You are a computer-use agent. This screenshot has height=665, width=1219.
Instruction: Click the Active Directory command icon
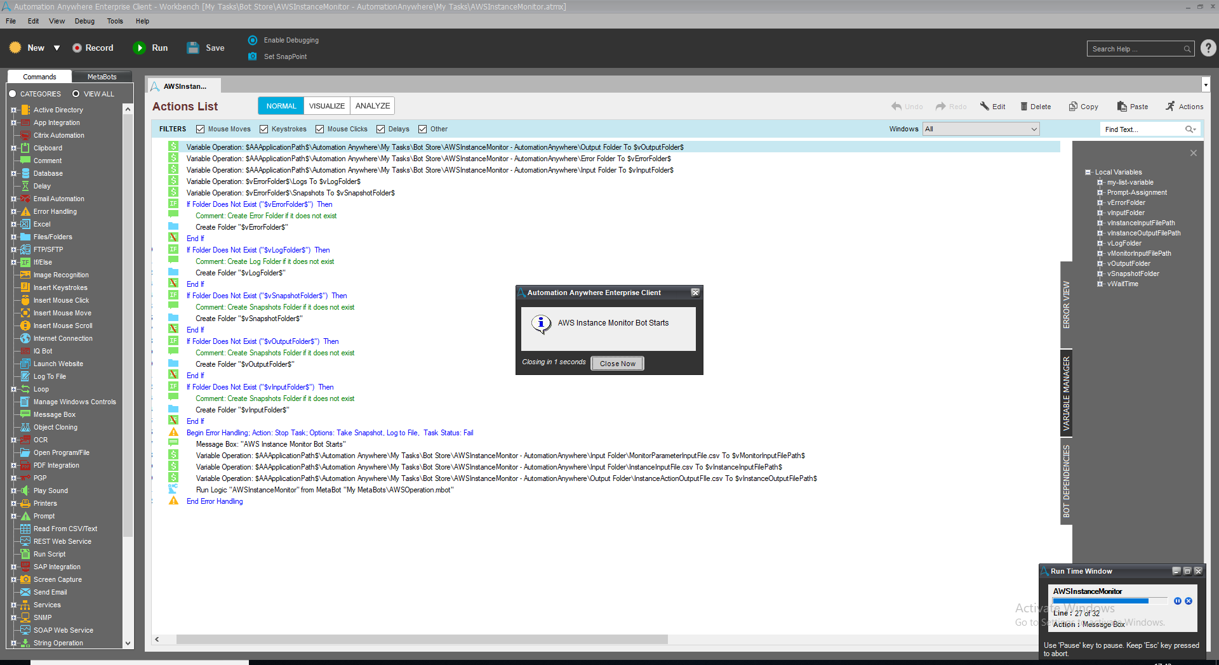[x=25, y=110]
